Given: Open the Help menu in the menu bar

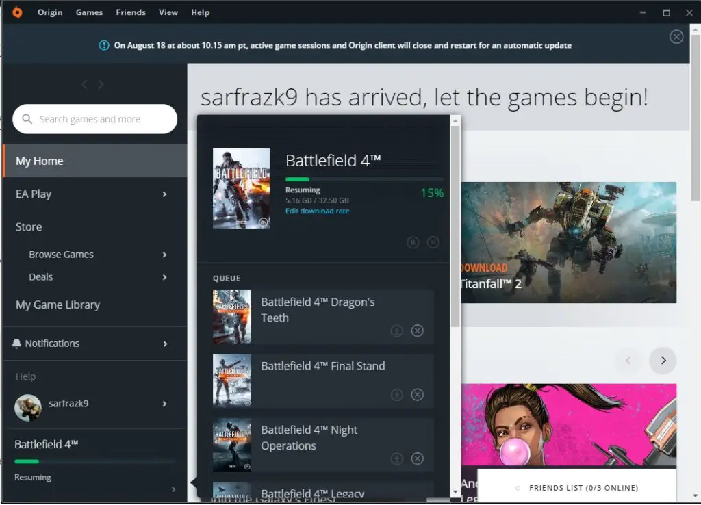Looking at the screenshot, I should [201, 12].
